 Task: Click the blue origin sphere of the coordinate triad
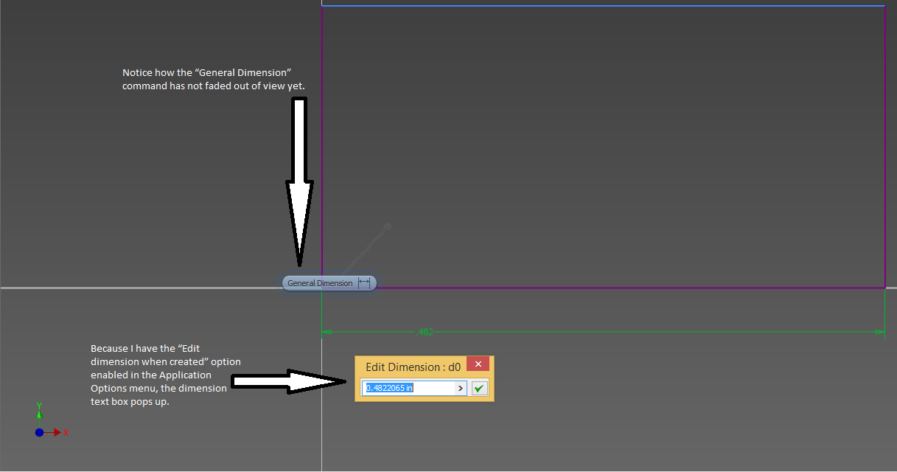click(x=39, y=432)
